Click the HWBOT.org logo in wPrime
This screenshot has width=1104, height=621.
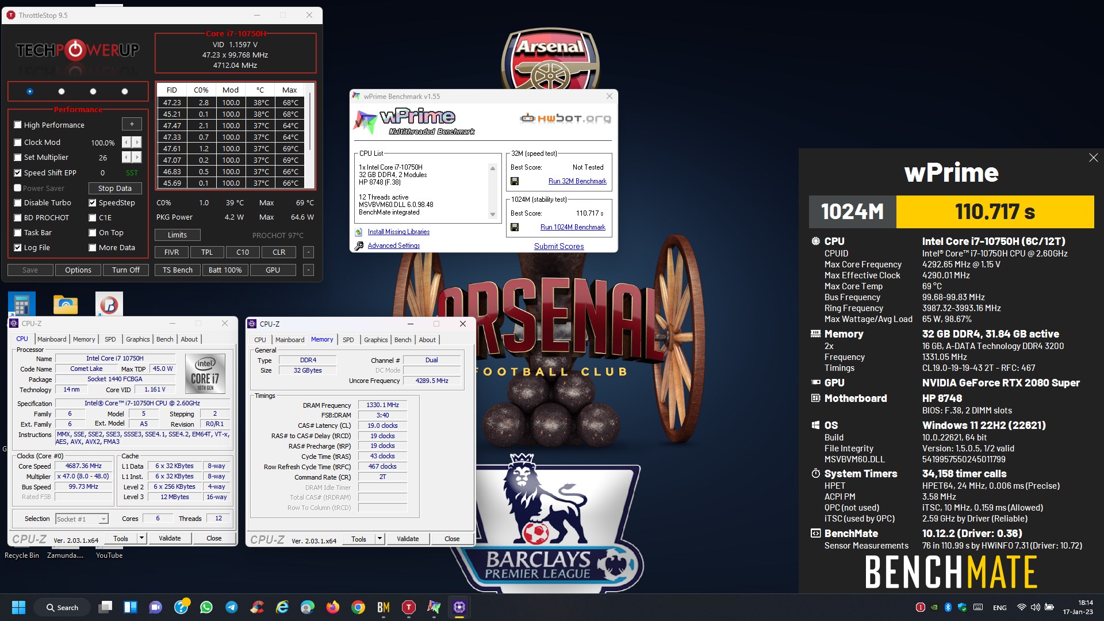click(566, 118)
